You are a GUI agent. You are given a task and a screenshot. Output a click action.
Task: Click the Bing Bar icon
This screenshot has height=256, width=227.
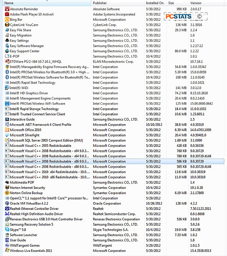pyautogui.click(x=7, y=20)
